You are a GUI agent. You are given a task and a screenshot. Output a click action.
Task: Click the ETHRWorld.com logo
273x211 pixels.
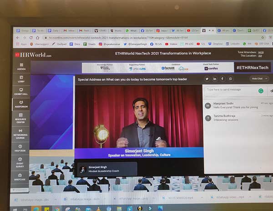pos(33,55)
